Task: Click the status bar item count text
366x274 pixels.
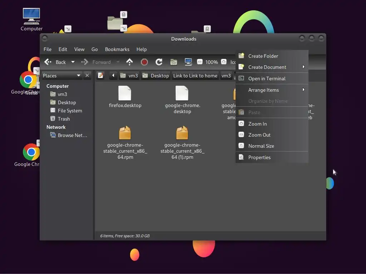Action: [x=125, y=236]
